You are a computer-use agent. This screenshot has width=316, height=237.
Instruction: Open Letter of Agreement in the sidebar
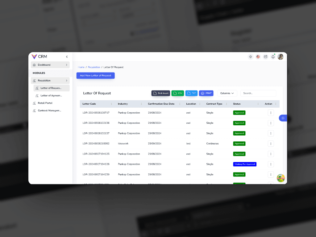coord(51,96)
